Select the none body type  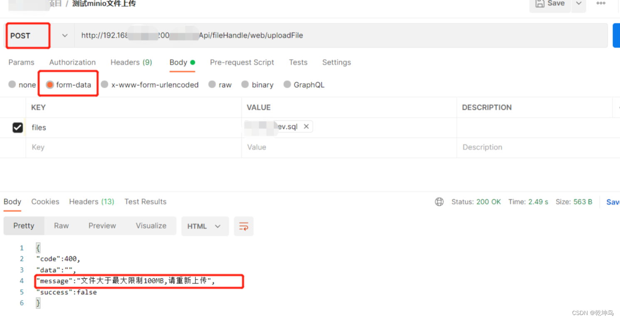click(x=12, y=84)
